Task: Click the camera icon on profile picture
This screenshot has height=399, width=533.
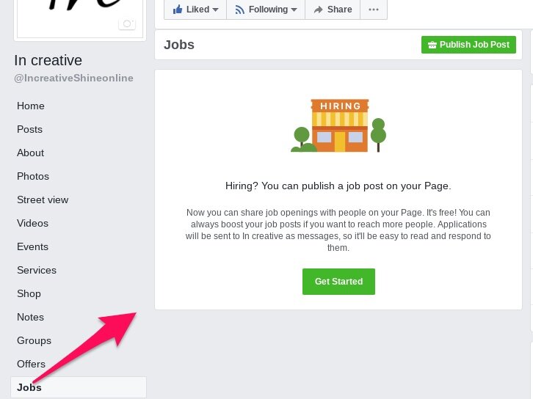Action: 127,23
